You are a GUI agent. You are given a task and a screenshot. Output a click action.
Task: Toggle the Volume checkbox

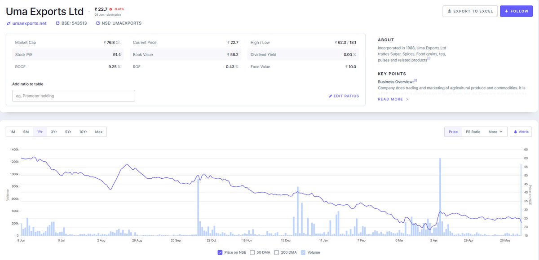click(x=303, y=252)
